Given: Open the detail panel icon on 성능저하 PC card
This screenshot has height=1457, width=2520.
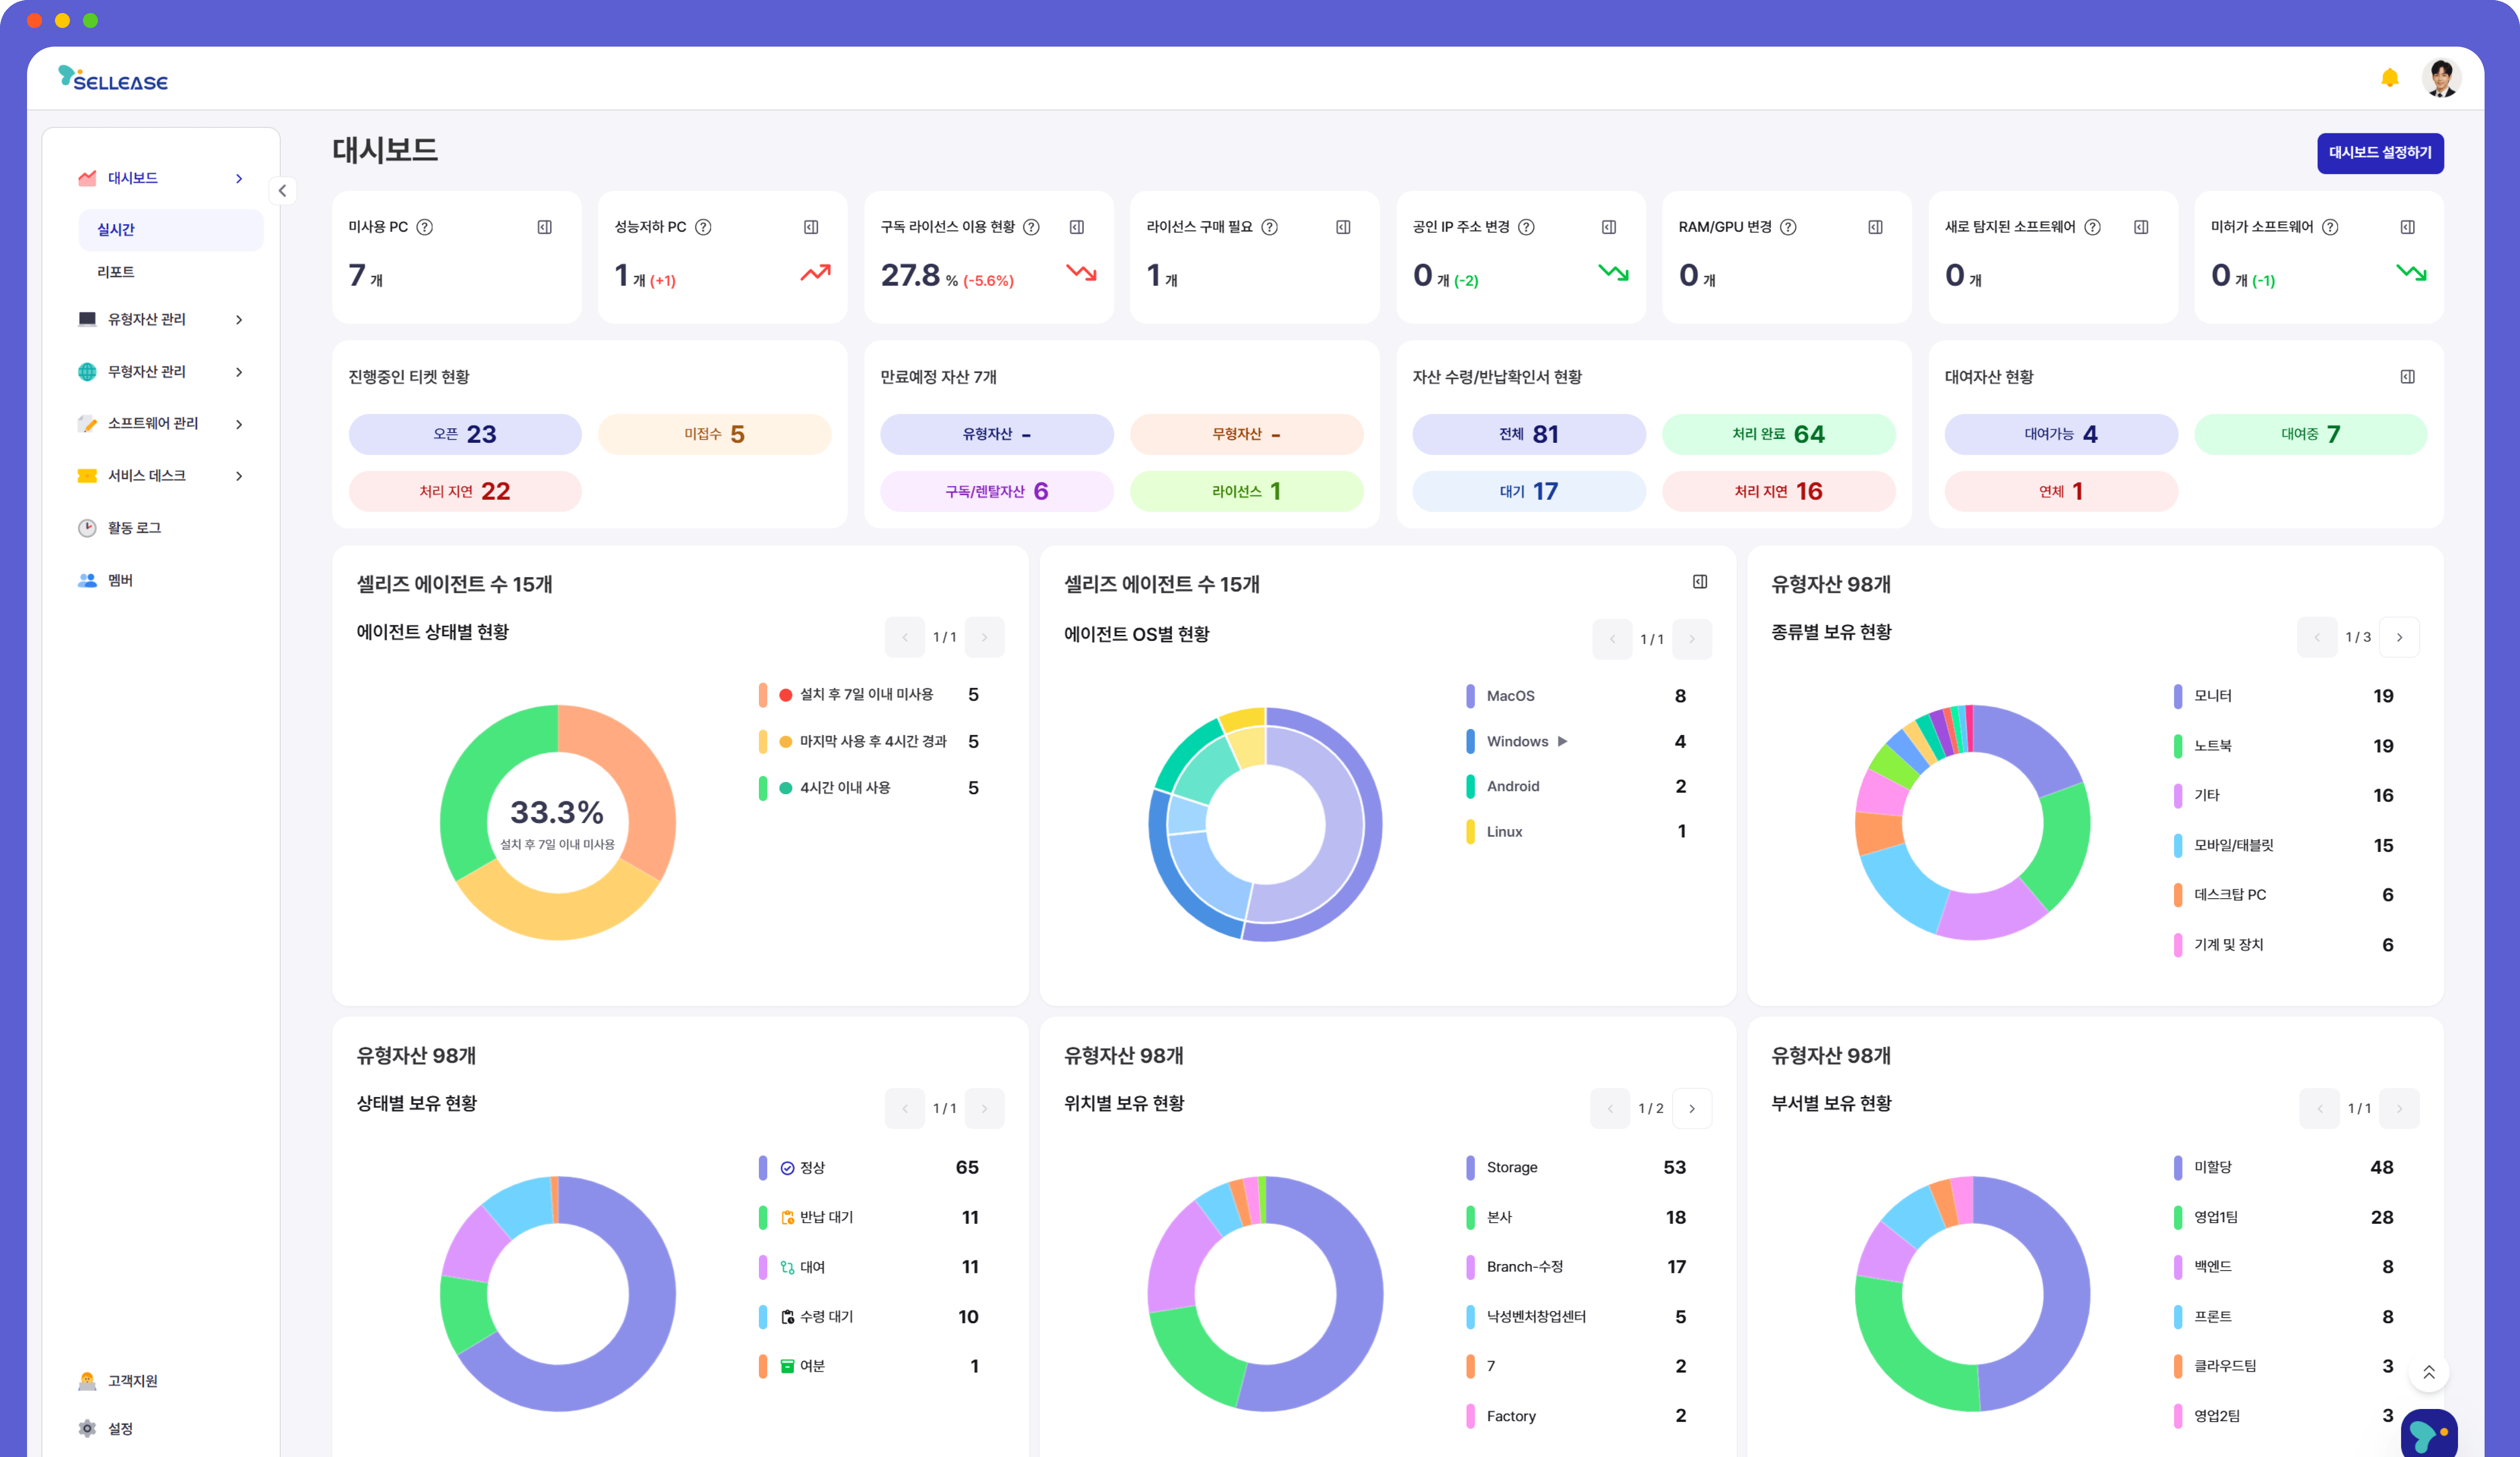Looking at the screenshot, I should click(811, 227).
